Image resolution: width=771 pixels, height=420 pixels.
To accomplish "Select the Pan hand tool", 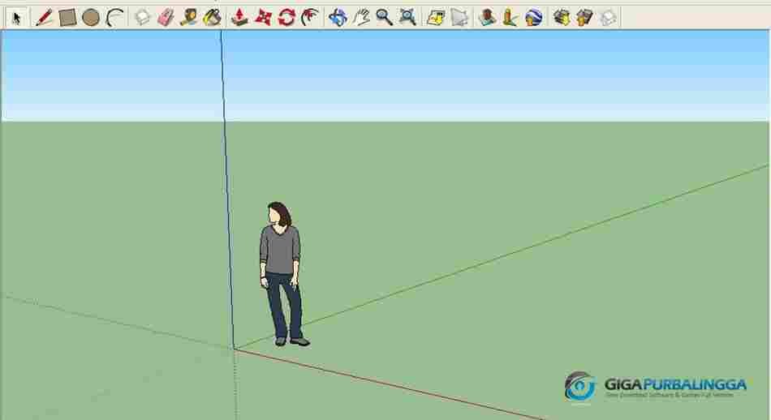I will 361,18.
